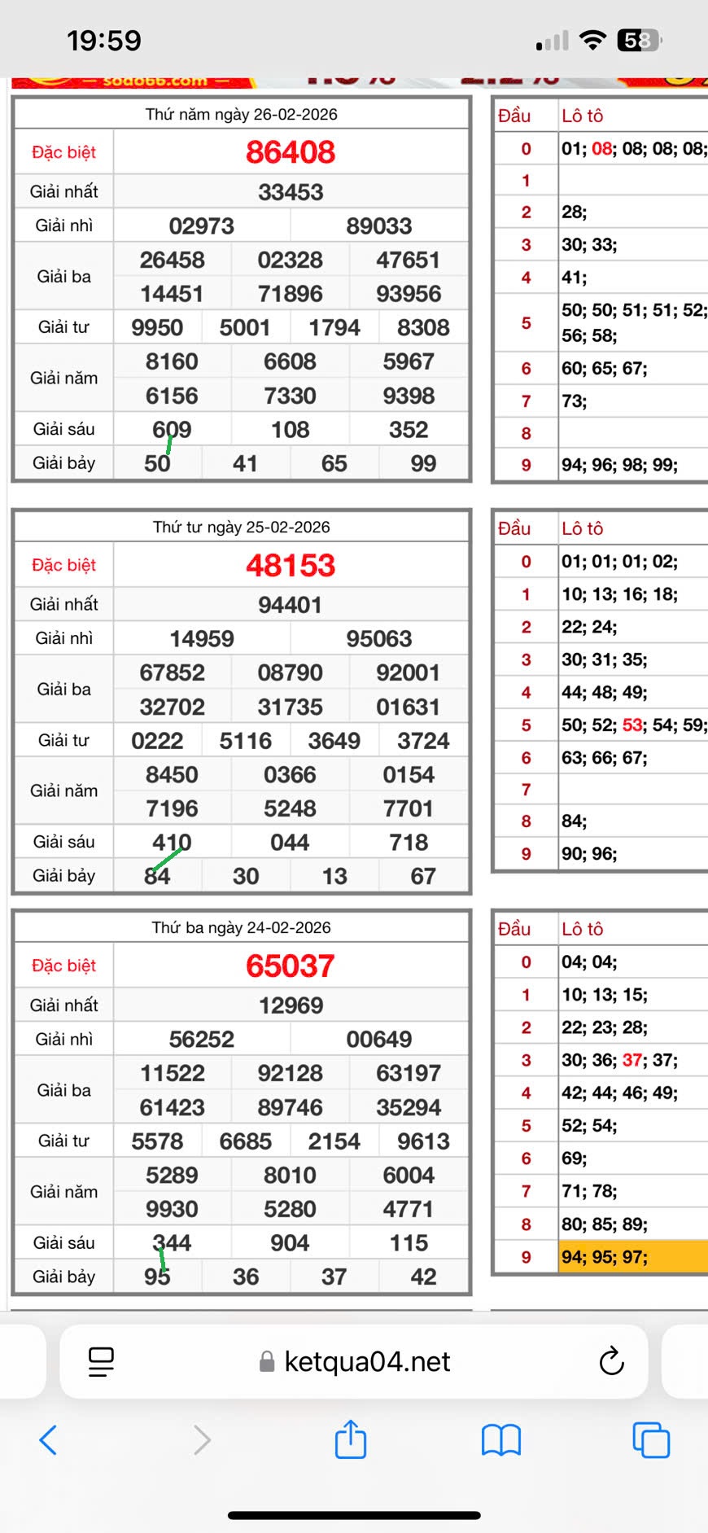Select the special prize number 48153
The image size is (708, 1533).
291,565
